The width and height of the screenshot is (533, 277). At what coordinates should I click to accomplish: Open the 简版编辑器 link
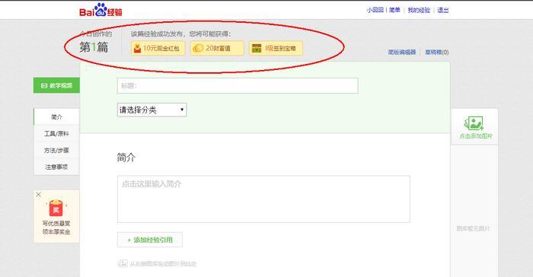coord(402,52)
